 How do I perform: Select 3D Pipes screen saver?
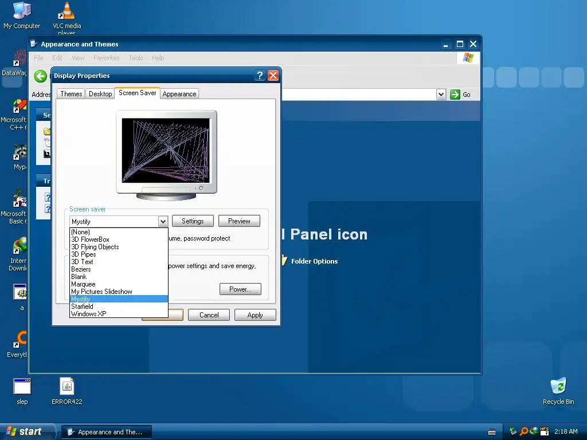[119, 254]
